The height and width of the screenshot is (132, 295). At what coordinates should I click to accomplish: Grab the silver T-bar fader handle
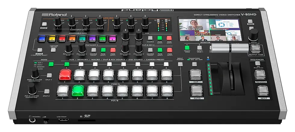pyautogui.click(x=230, y=48)
